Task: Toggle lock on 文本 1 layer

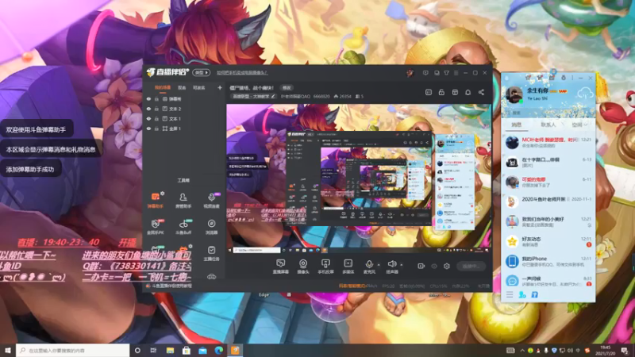Action: pos(156,118)
